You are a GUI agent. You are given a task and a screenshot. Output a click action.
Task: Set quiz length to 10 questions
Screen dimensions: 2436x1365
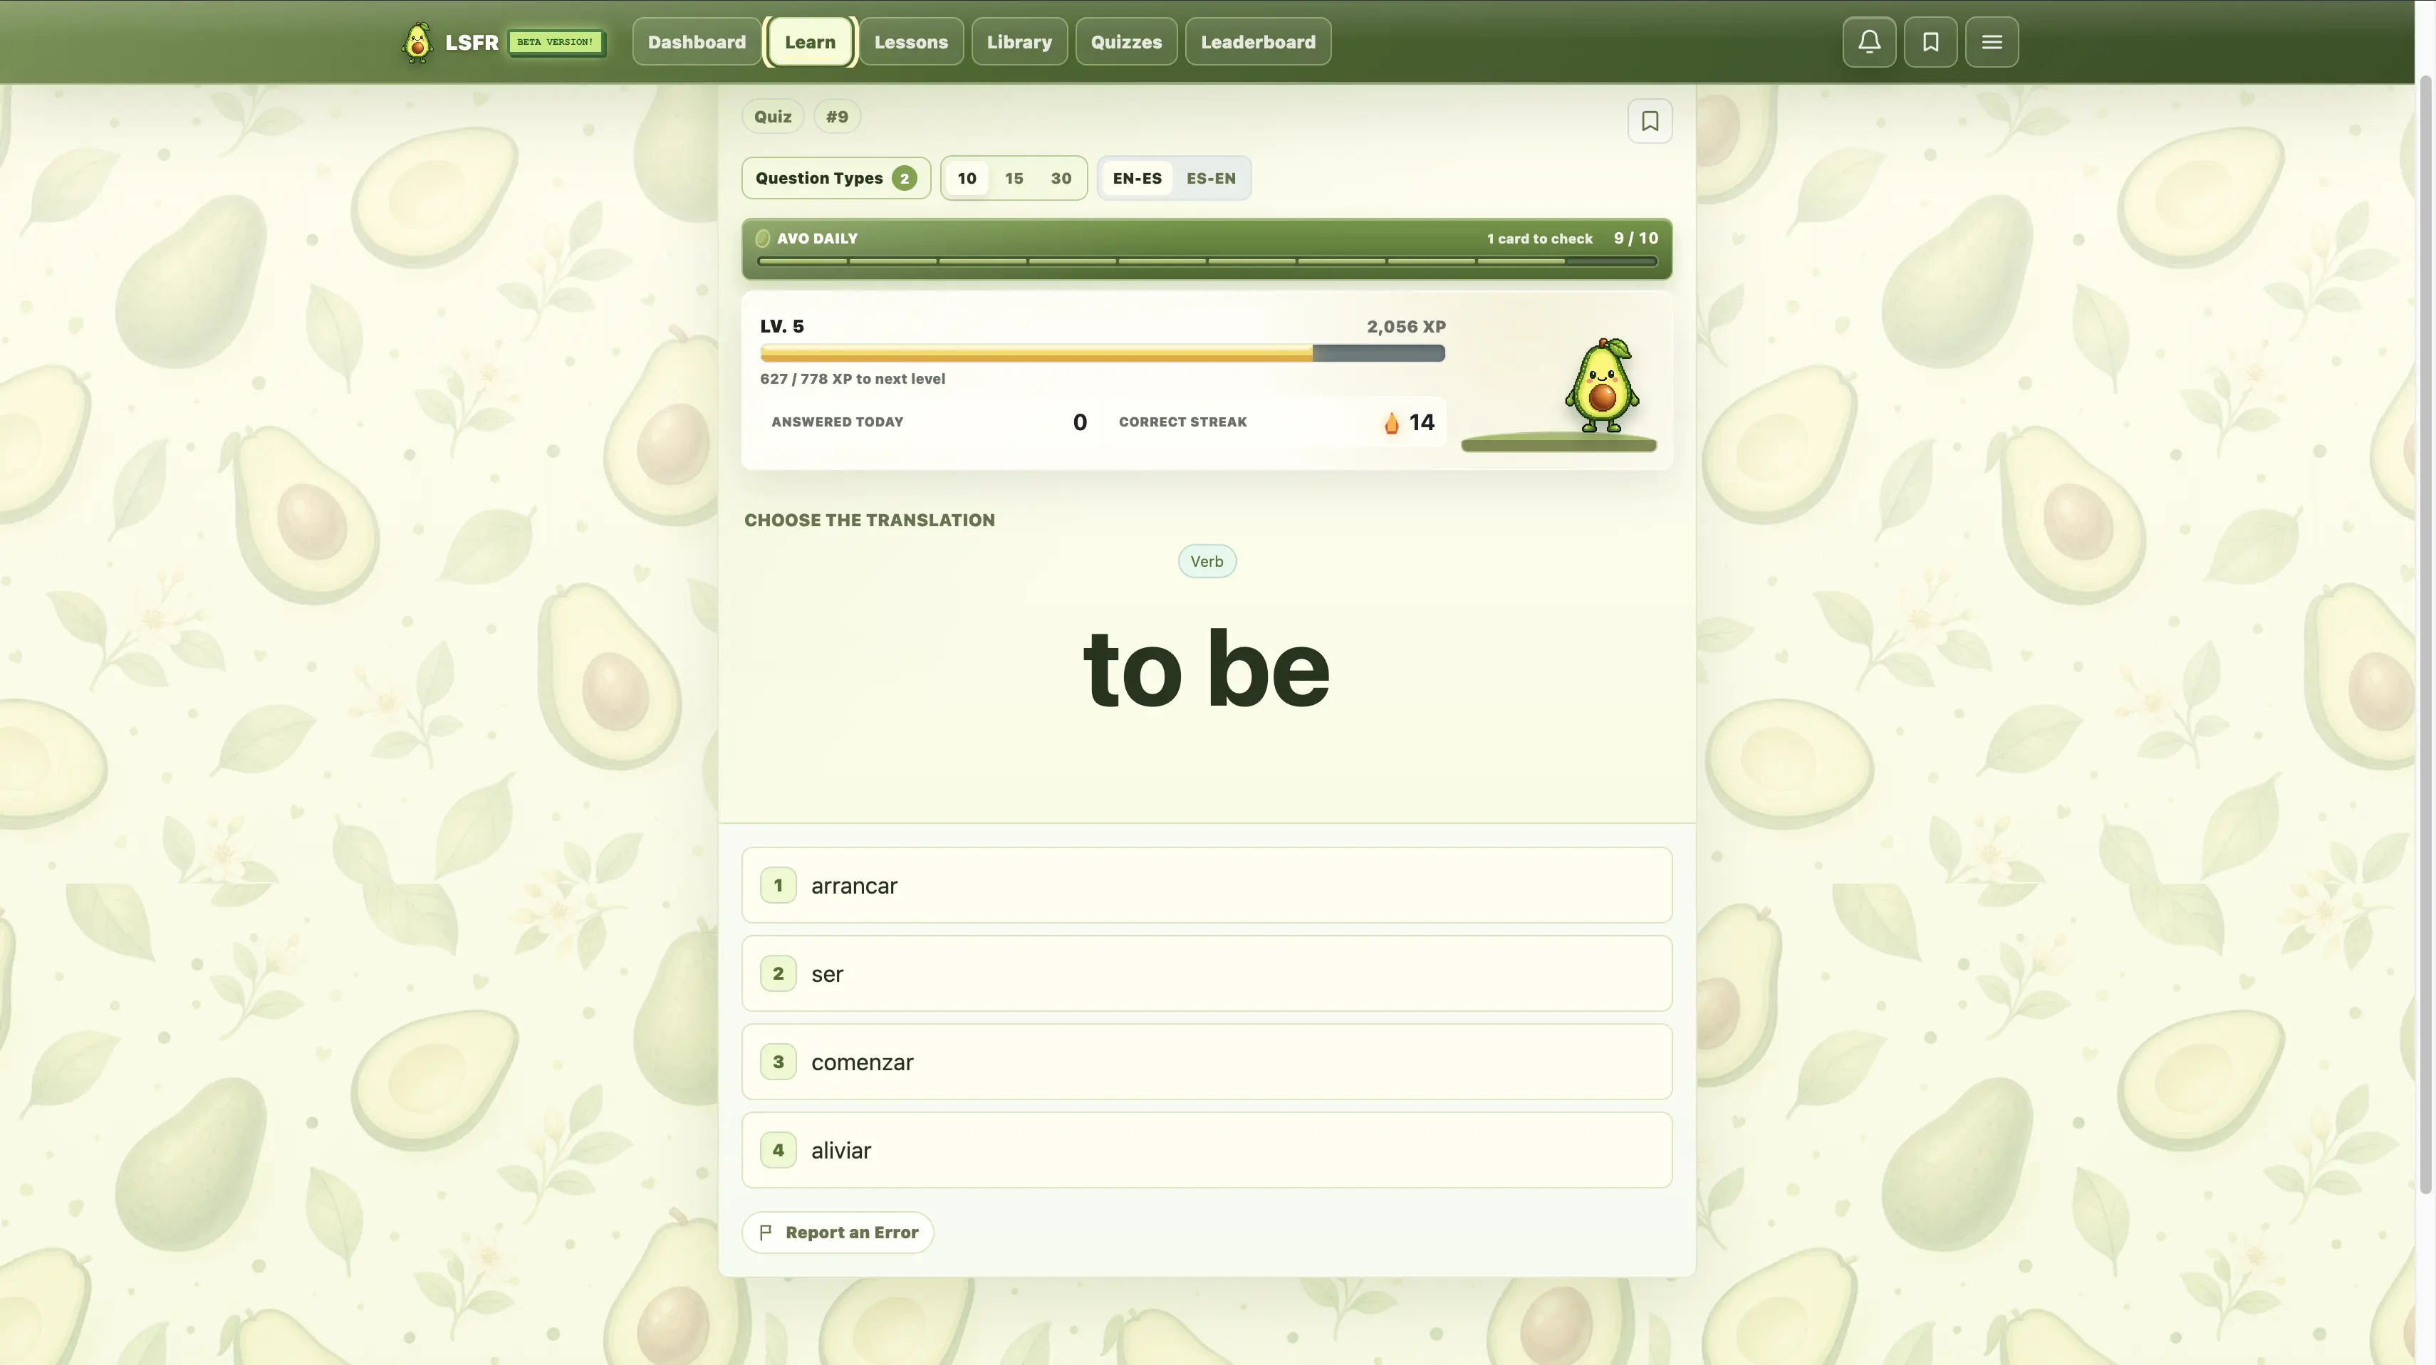click(x=967, y=178)
